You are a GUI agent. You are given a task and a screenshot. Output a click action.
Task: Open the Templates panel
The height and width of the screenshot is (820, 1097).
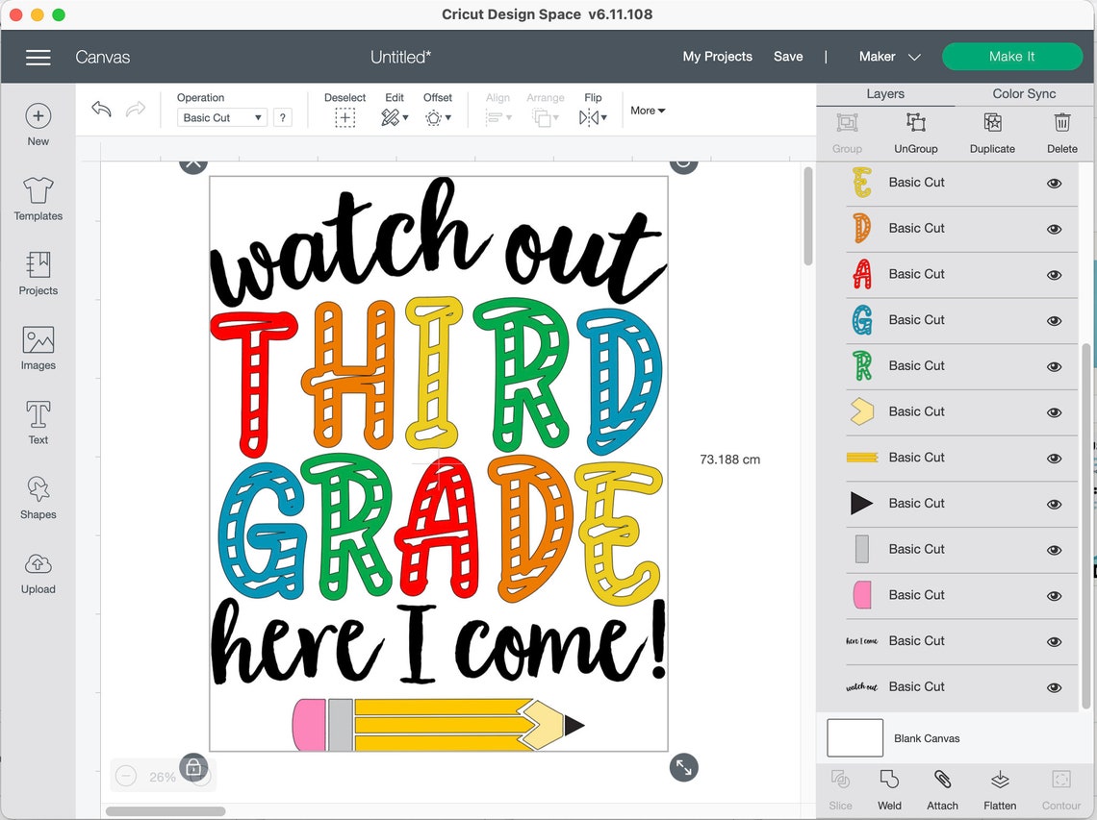pyautogui.click(x=38, y=199)
